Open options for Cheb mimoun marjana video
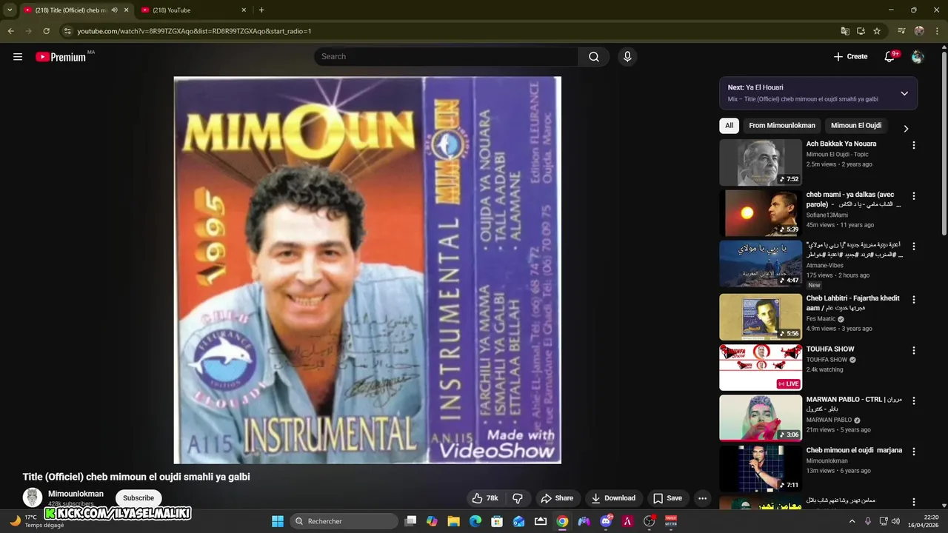 [x=913, y=452]
